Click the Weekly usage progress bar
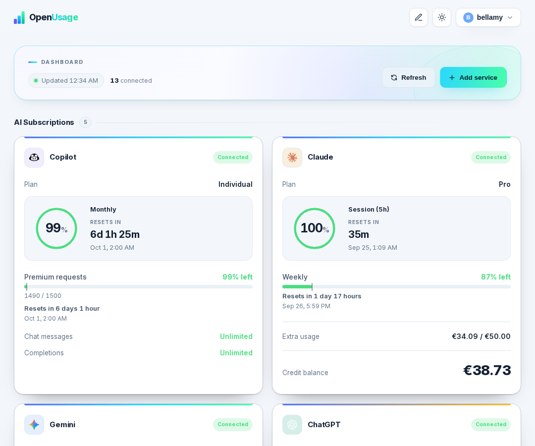Viewport: 535px width, 446px height. pos(396,286)
